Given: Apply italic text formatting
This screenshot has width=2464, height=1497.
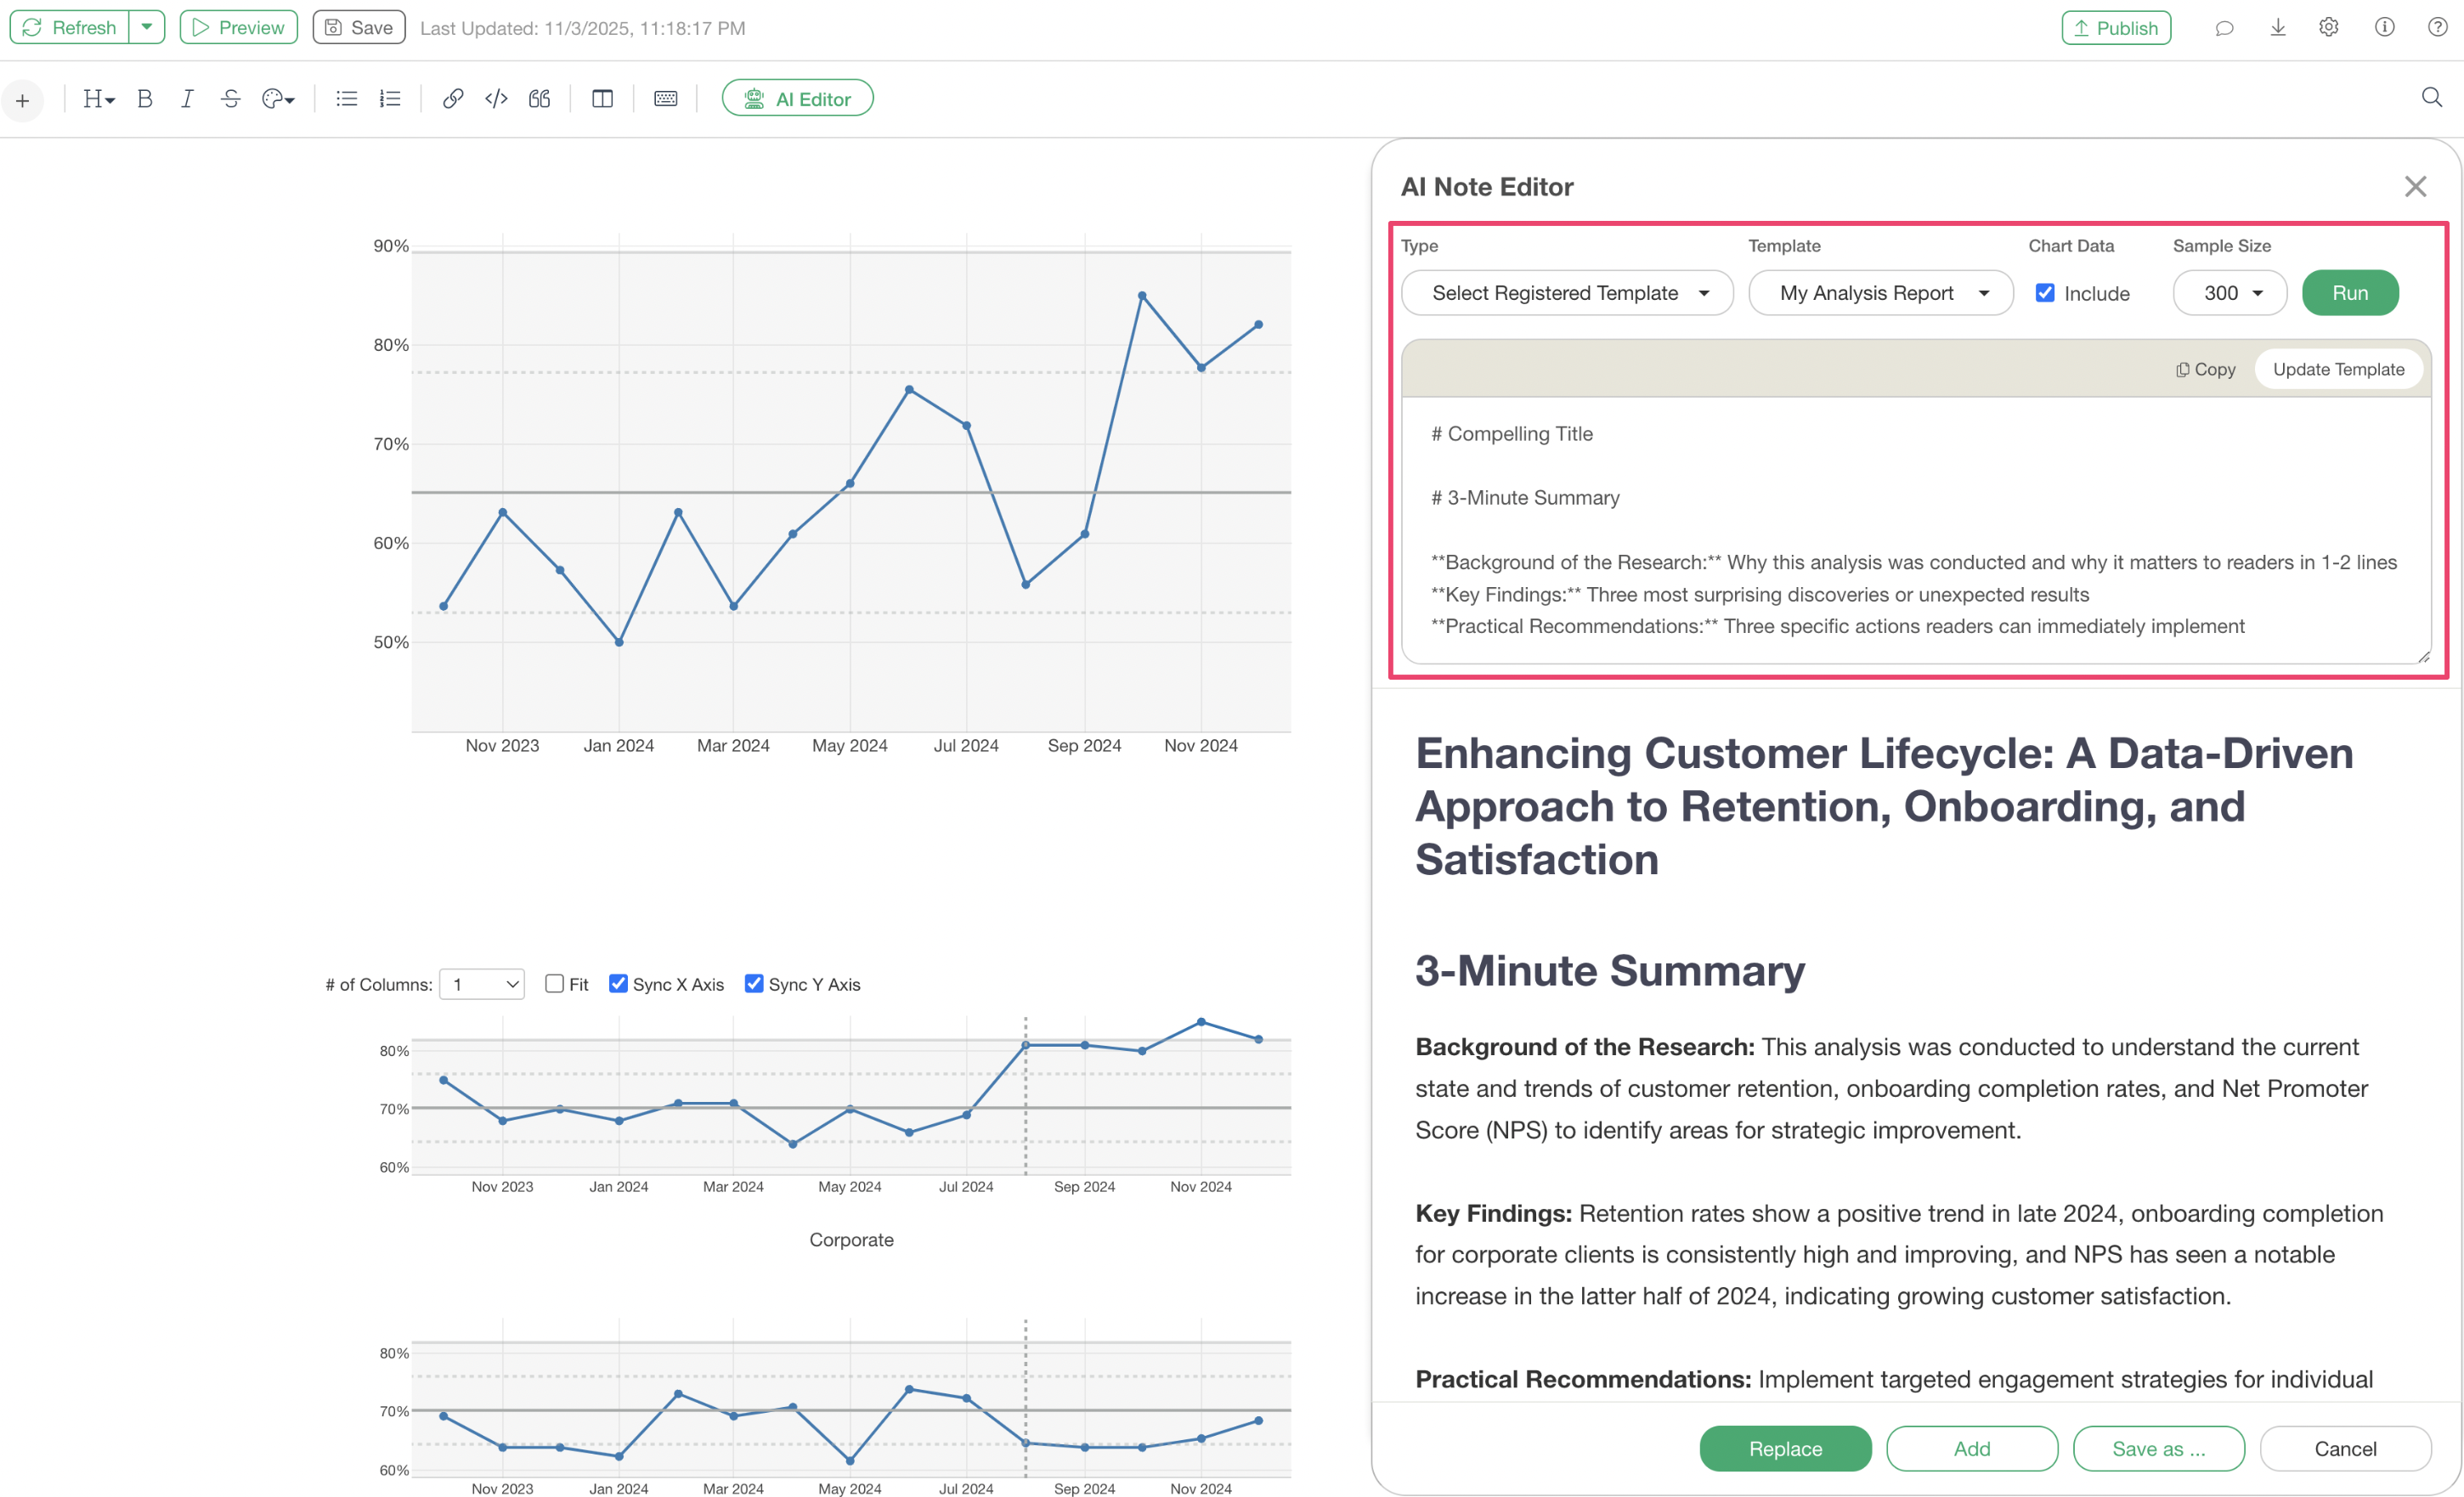Looking at the screenshot, I should click(187, 99).
